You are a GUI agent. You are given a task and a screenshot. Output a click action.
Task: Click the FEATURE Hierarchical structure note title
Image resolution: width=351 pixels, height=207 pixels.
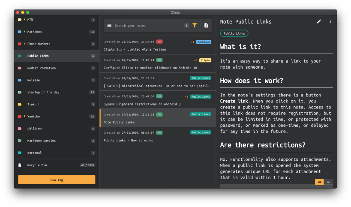157,86
